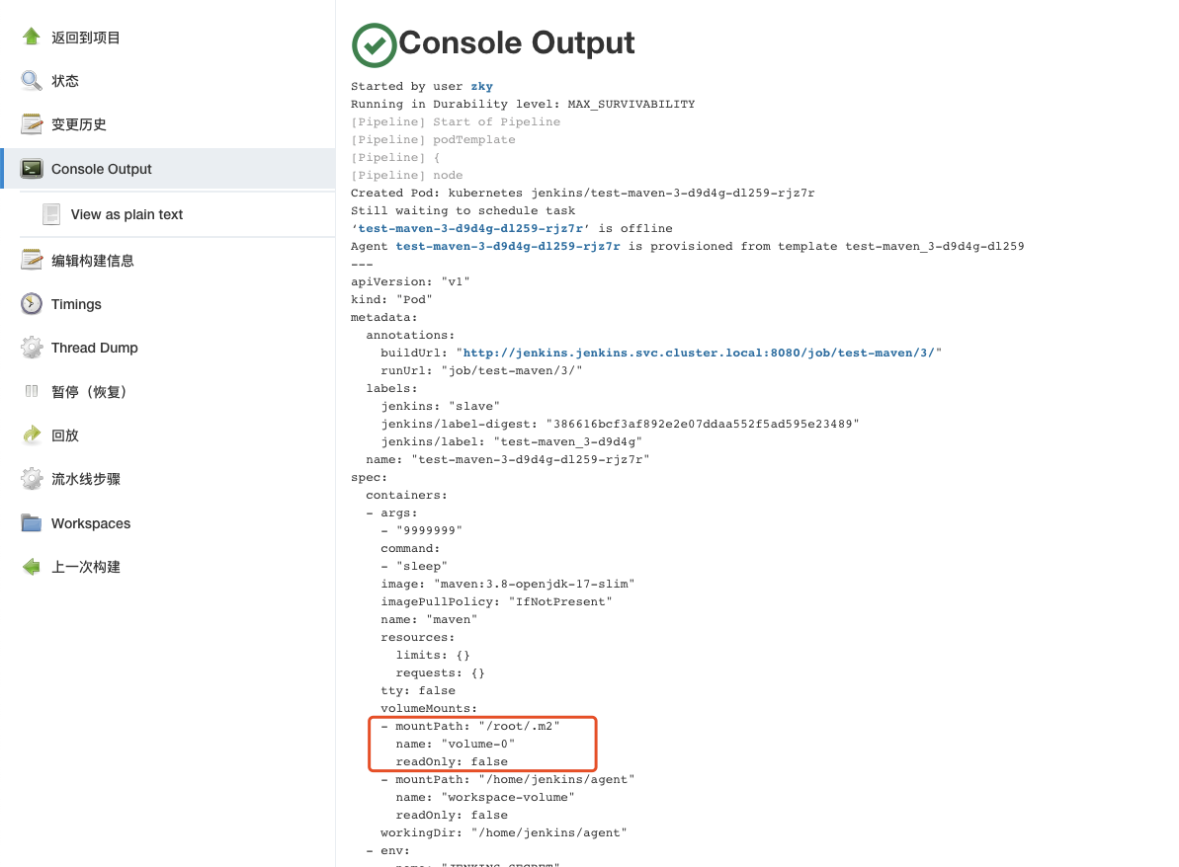Click the pause icon for 暂停（恢复）
This screenshot has height=867, width=1179.
point(31,391)
